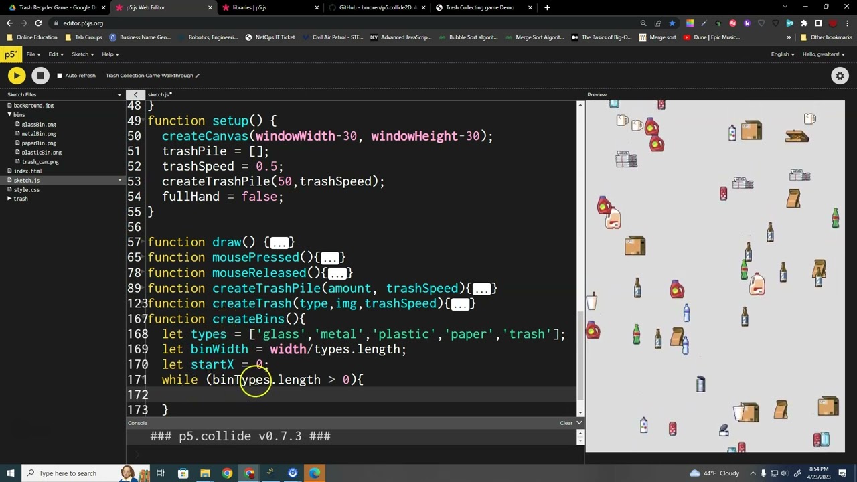Open a new browser tab
Screen dimensions: 857x482
[x=547, y=7]
